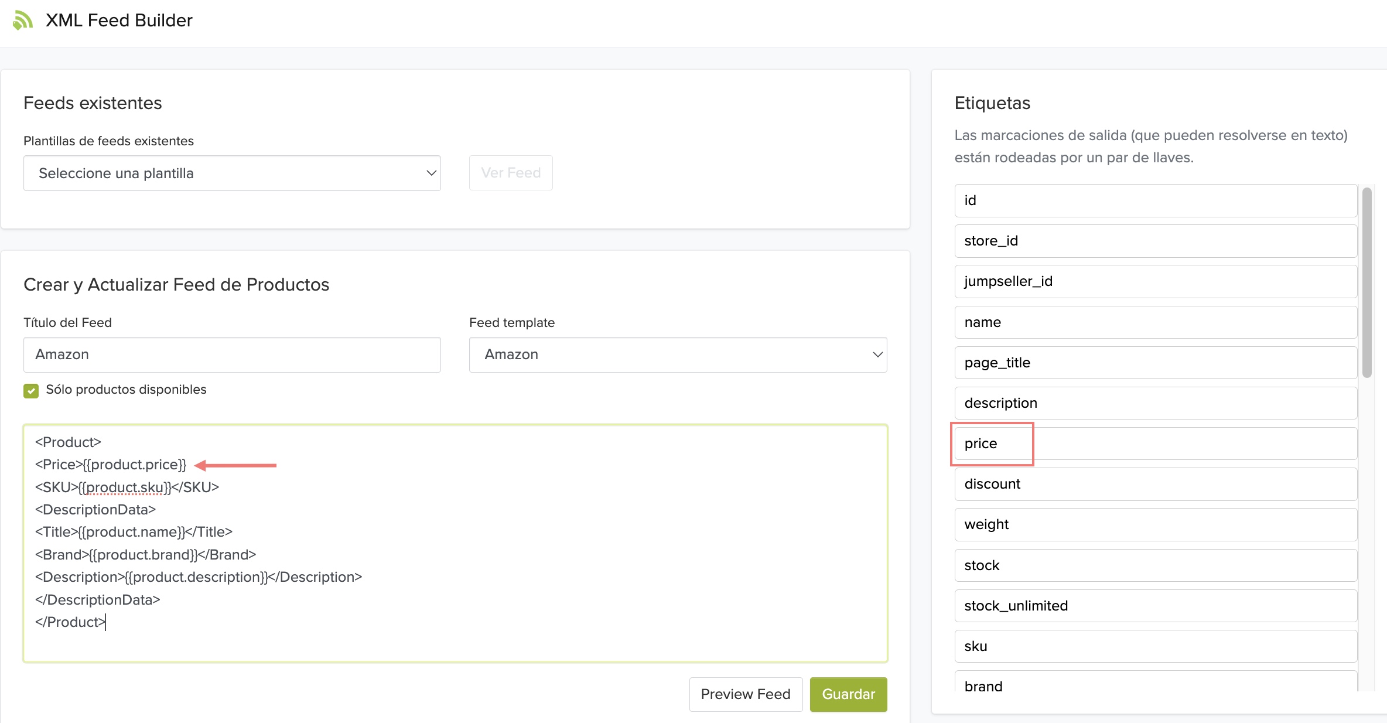Insert the description tag
This screenshot has width=1387, height=723.
click(x=1155, y=403)
